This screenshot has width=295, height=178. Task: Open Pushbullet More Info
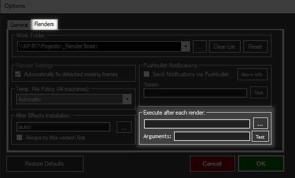pos(252,74)
